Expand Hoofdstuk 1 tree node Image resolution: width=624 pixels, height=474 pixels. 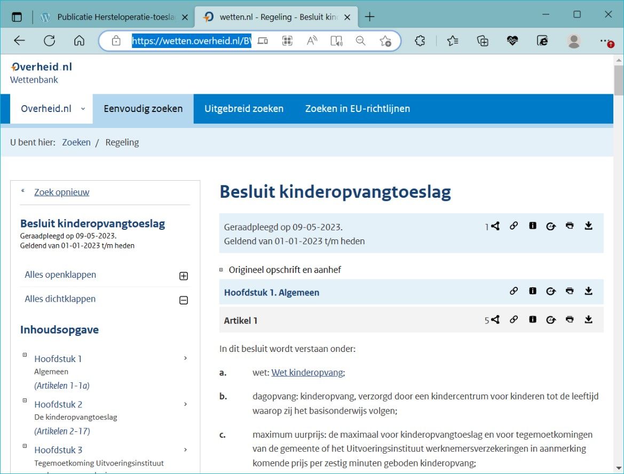click(25, 355)
